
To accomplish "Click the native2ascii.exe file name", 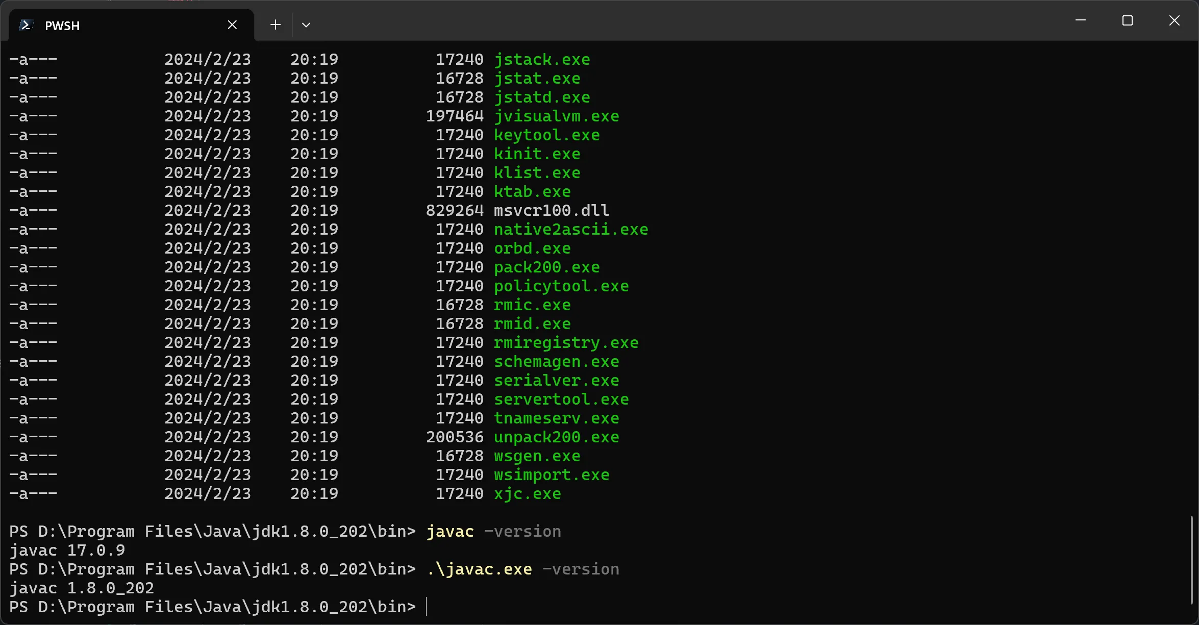I will tap(571, 230).
